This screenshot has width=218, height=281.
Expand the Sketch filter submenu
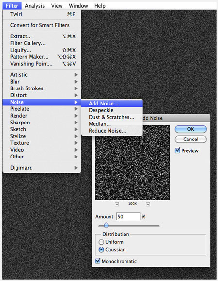coord(42,129)
